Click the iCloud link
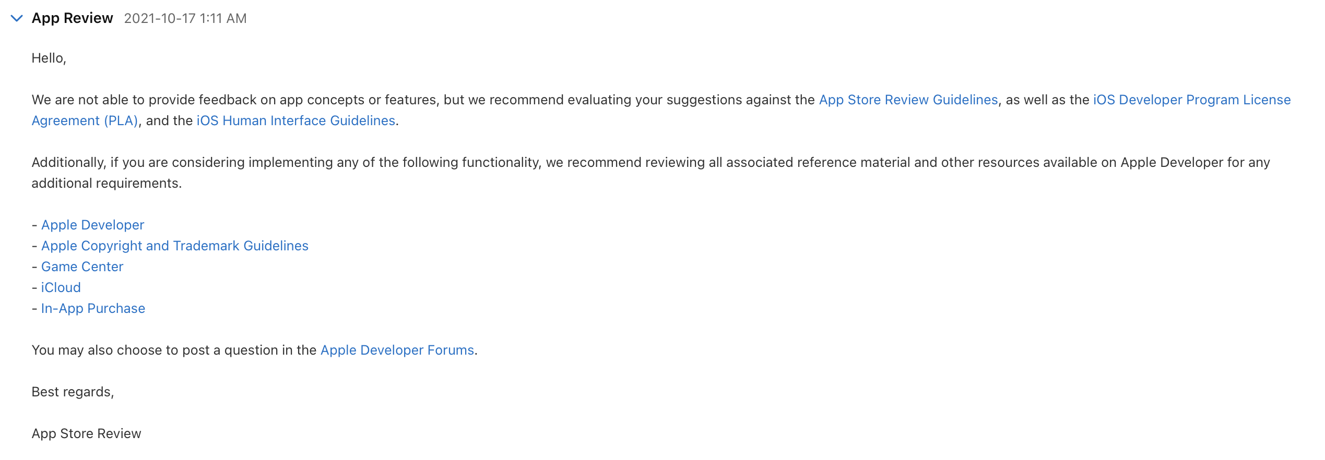Viewport: 1325px width, 460px height. click(61, 287)
